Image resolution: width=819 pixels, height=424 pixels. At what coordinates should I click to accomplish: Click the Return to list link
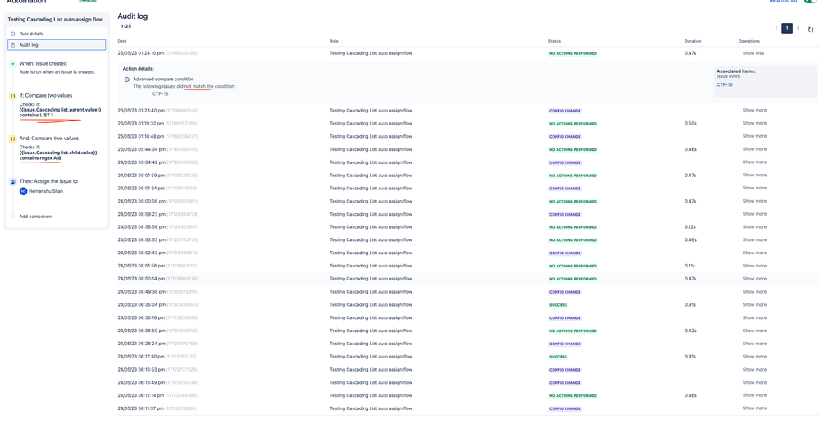point(784,2)
